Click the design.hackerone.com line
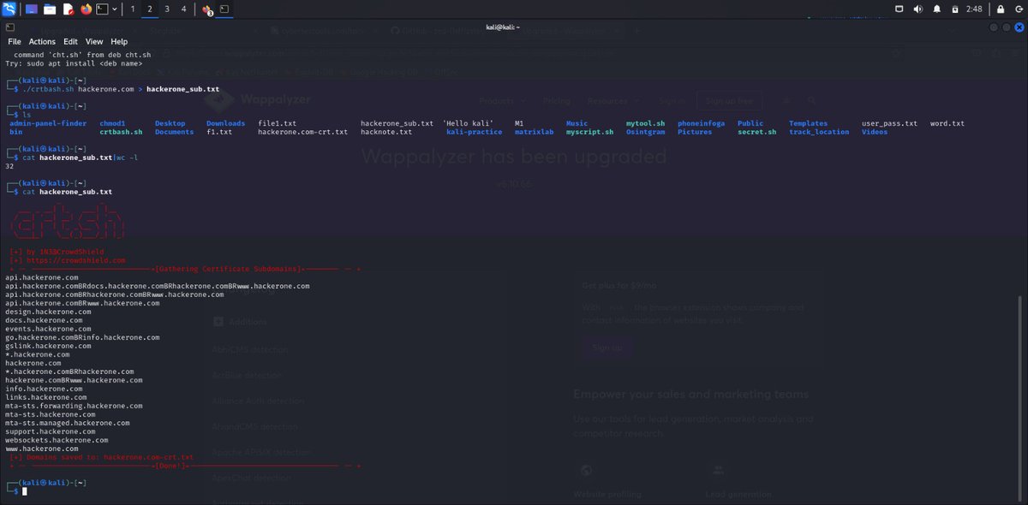The image size is (1028, 505). coord(48,312)
